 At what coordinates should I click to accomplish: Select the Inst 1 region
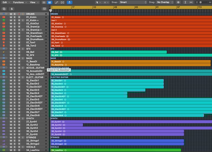tap(131, 20)
